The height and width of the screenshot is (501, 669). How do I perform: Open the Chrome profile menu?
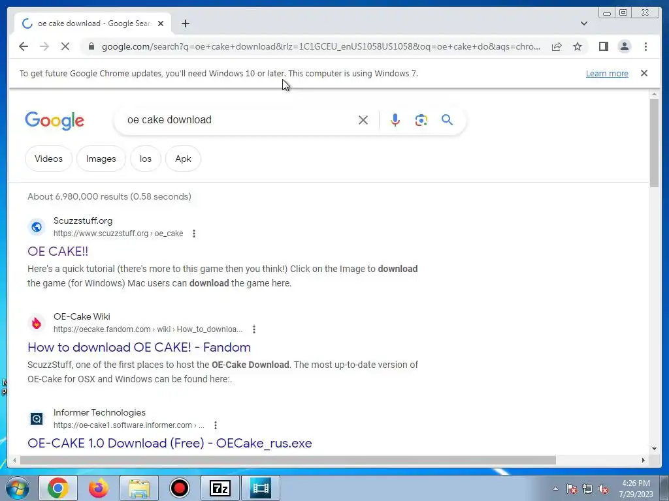click(x=624, y=46)
